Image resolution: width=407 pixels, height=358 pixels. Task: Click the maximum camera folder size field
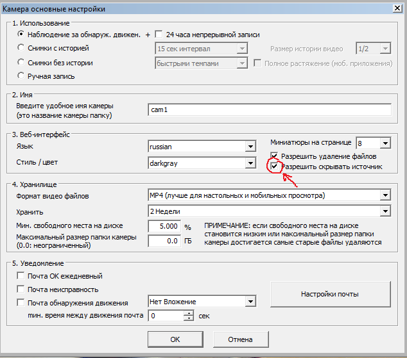point(164,241)
